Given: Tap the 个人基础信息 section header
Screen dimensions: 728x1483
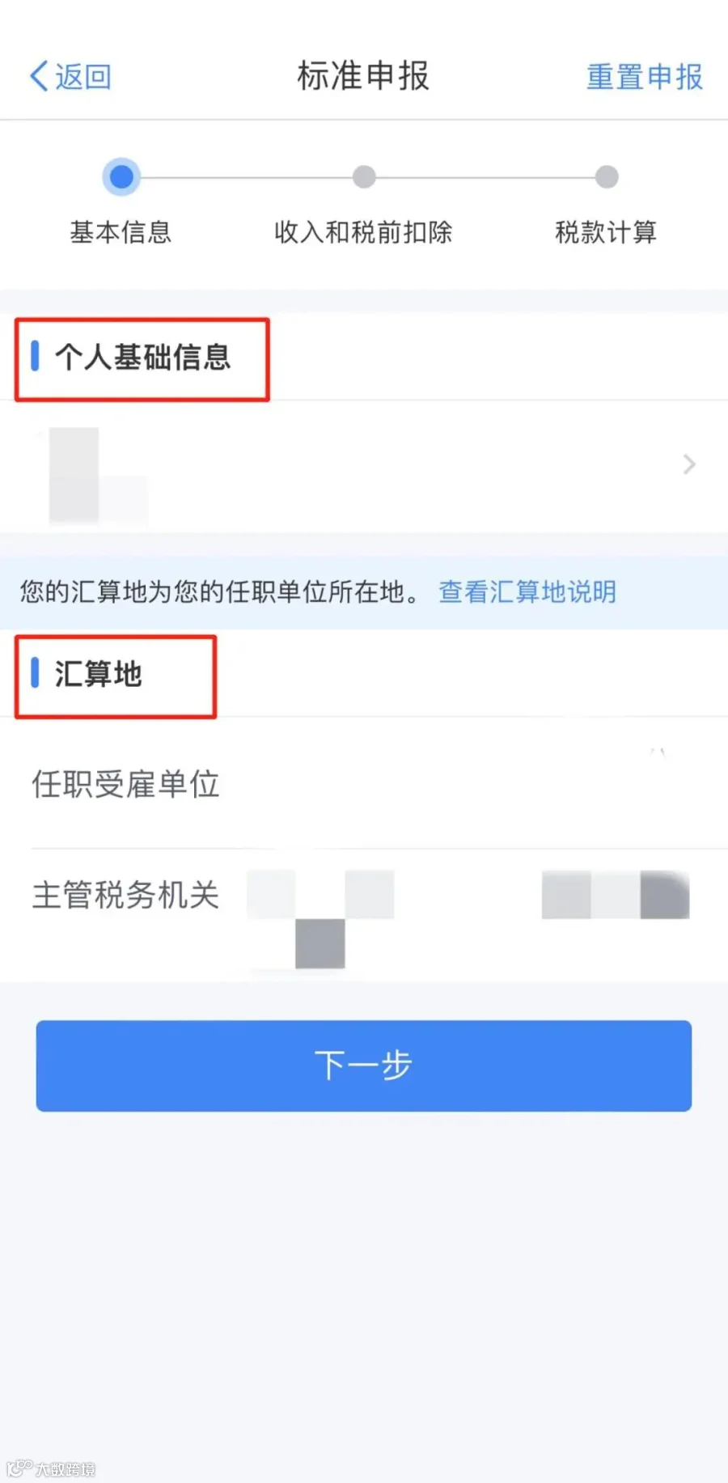Looking at the screenshot, I should [x=142, y=358].
